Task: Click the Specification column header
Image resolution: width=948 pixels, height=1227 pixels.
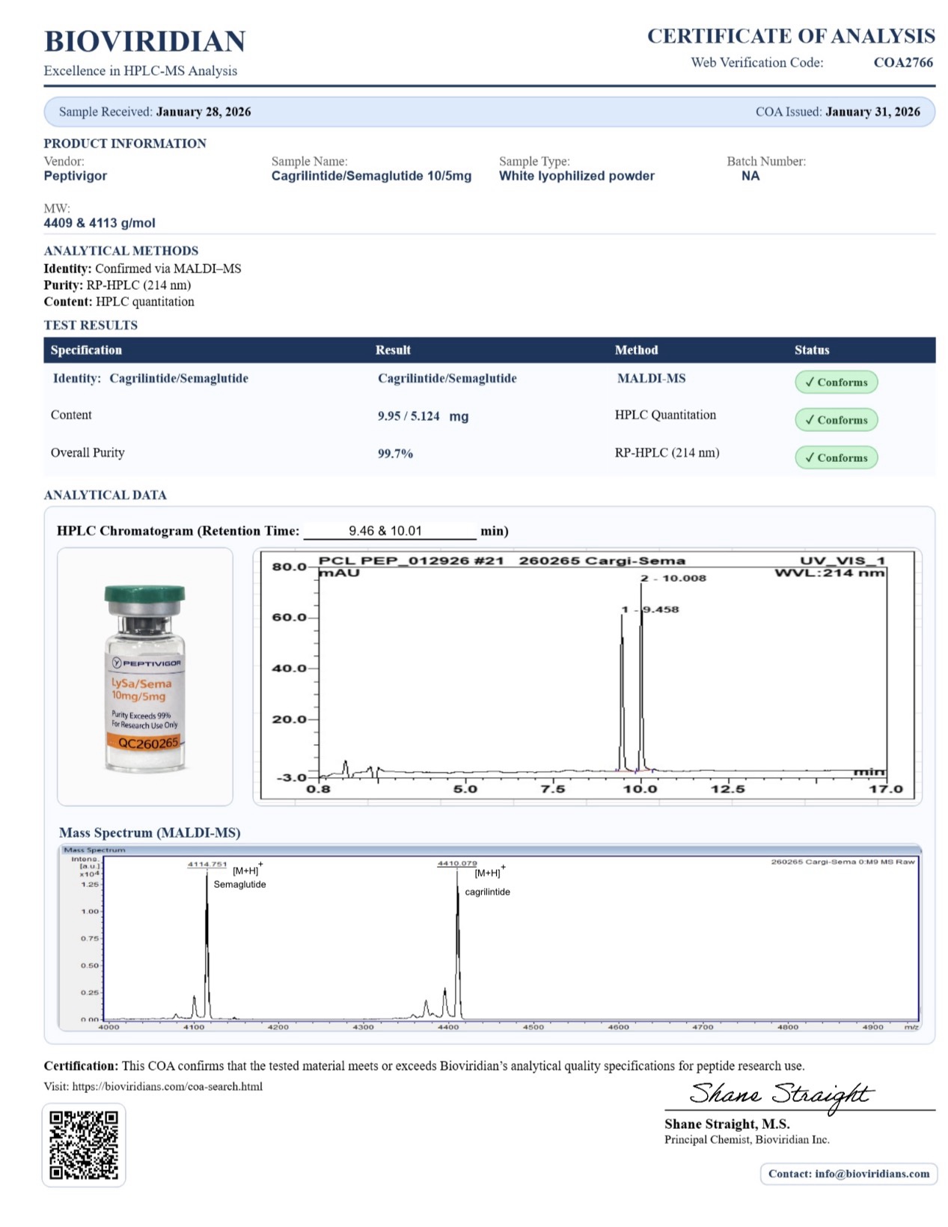Action: (x=86, y=350)
